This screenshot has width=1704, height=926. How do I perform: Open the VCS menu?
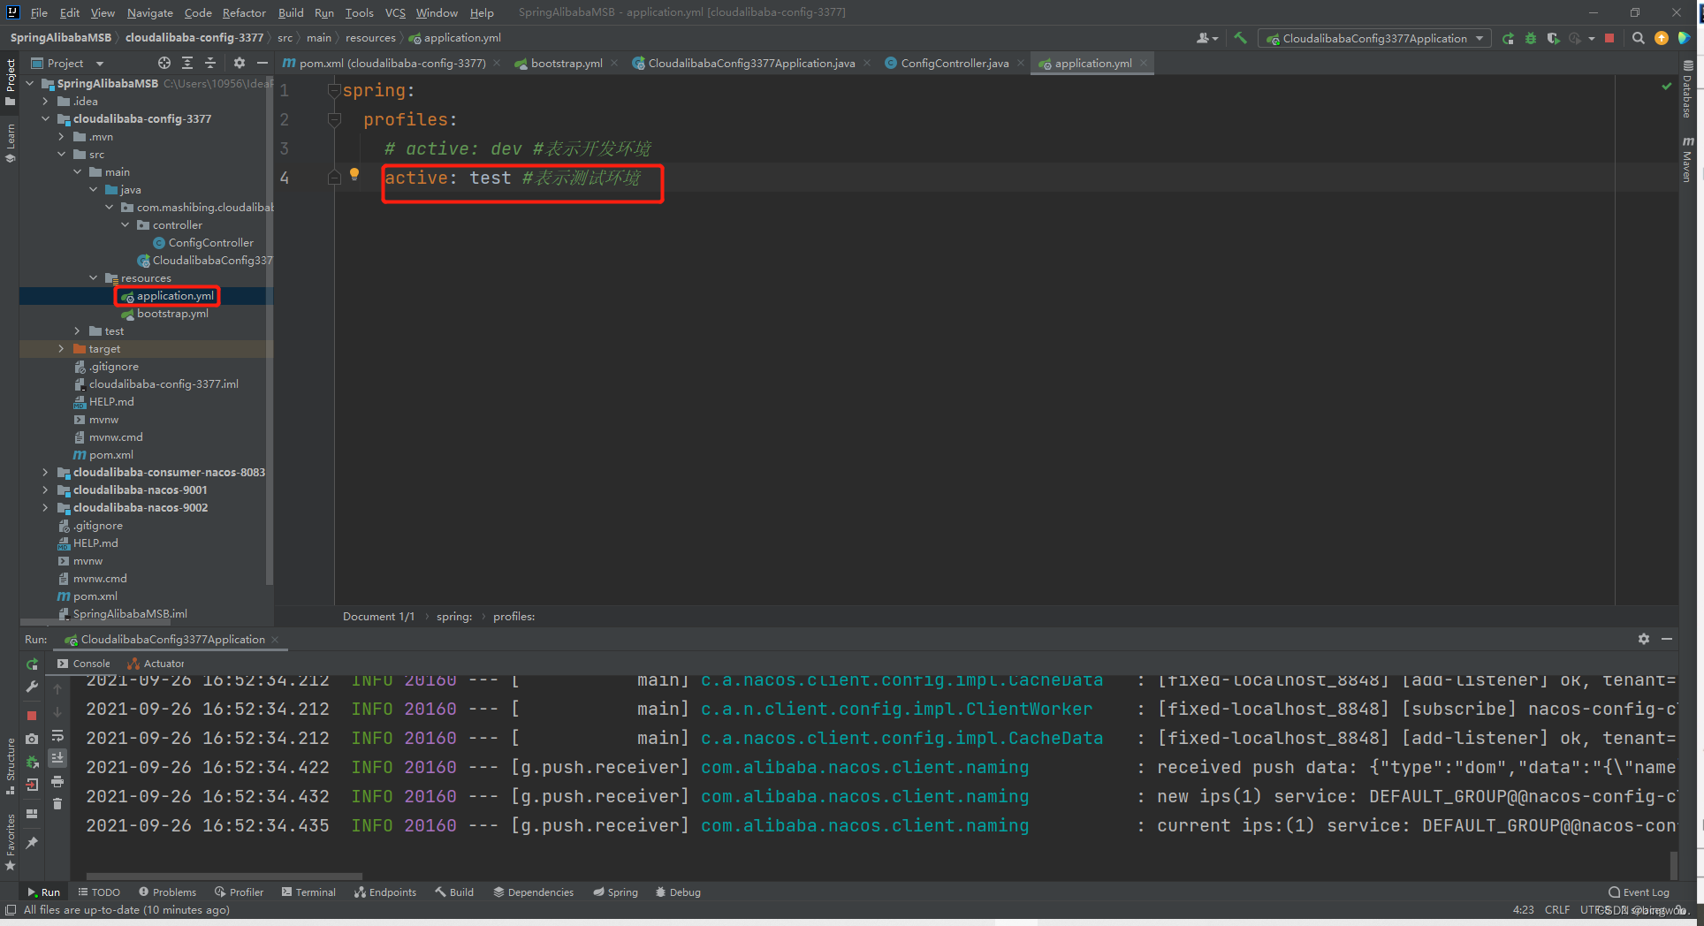pyautogui.click(x=395, y=12)
